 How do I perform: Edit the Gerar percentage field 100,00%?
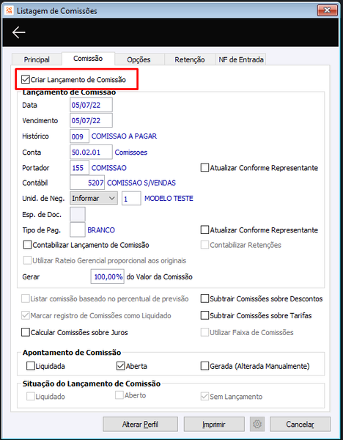[108, 276]
